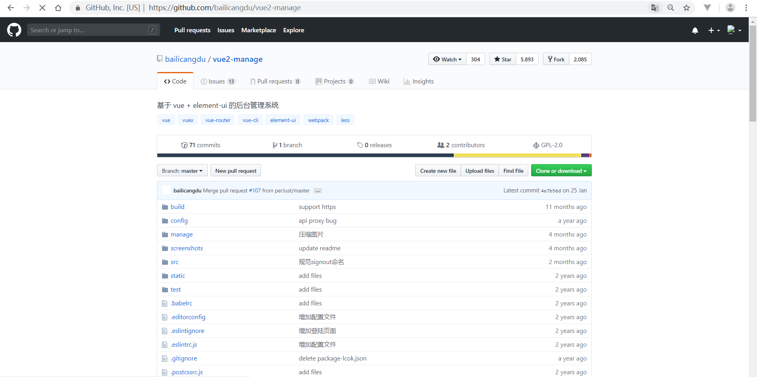
Task: View watchers count 304
Action: [x=475, y=59]
